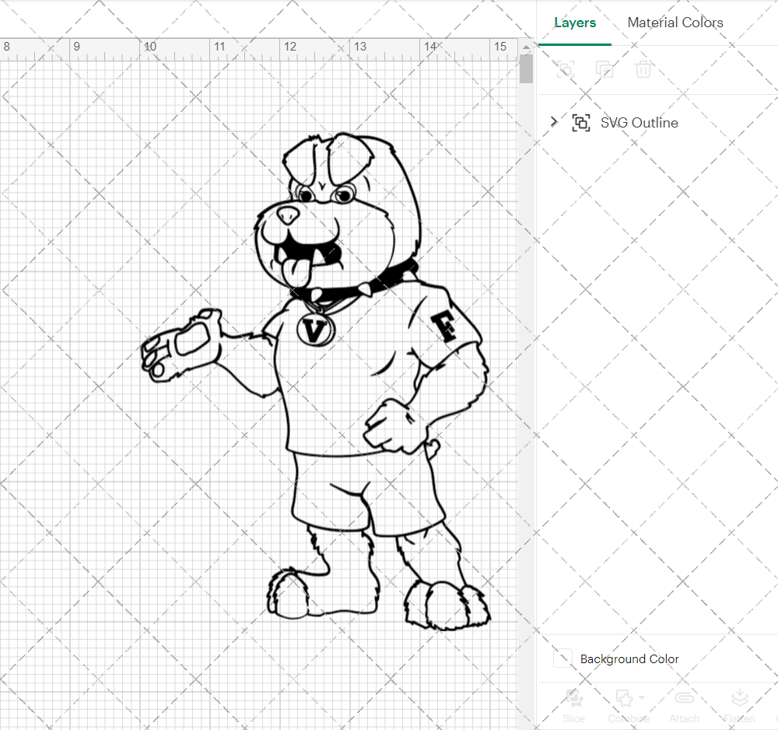The image size is (778, 730).
Task: Click the Attach button
Action: click(684, 706)
